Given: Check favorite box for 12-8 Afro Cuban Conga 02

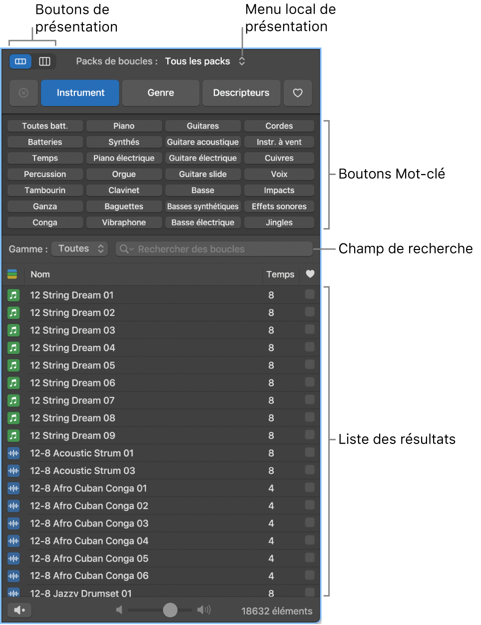Looking at the screenshot, I should click(310, 505).
